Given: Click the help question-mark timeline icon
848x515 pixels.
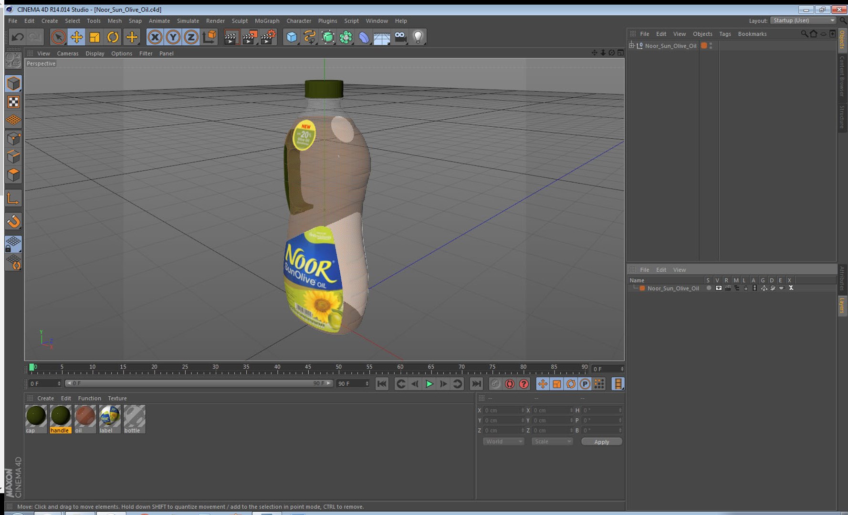Looking at the screenshot, I should coord(524,384).
